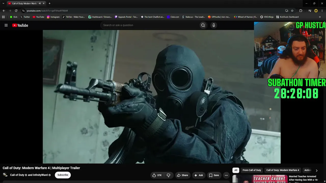The image size is (326, 183).
Task: Open the Club.com bookmark
Action: [173, 17]
